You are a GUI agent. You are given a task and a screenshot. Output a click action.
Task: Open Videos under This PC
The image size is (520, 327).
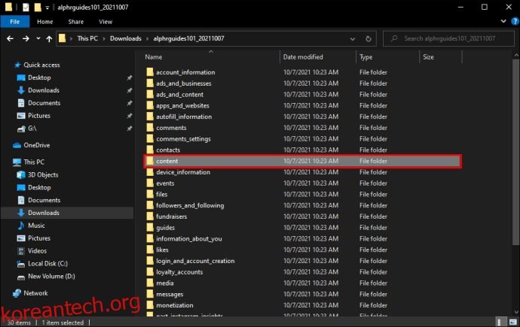pyautogui.click(x=37, y=251)
